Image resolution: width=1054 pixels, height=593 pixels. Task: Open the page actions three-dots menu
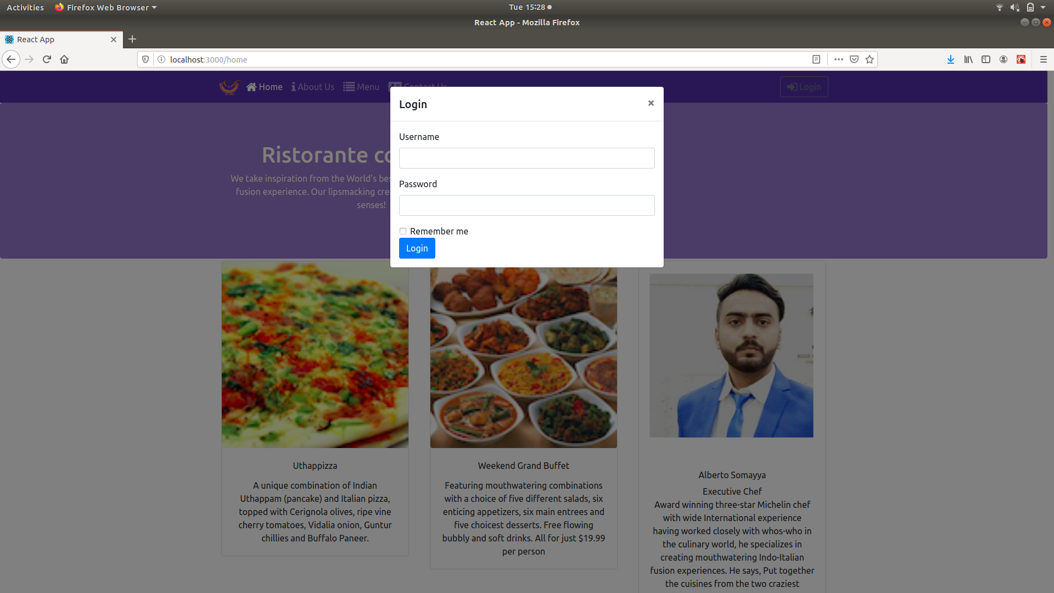click(x=838, y=59)
